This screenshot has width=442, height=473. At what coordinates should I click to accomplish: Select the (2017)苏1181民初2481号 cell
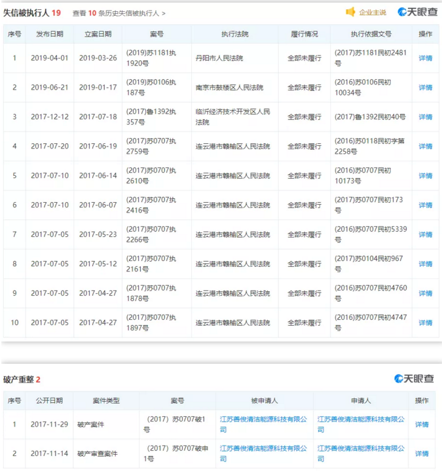(371, 58)
